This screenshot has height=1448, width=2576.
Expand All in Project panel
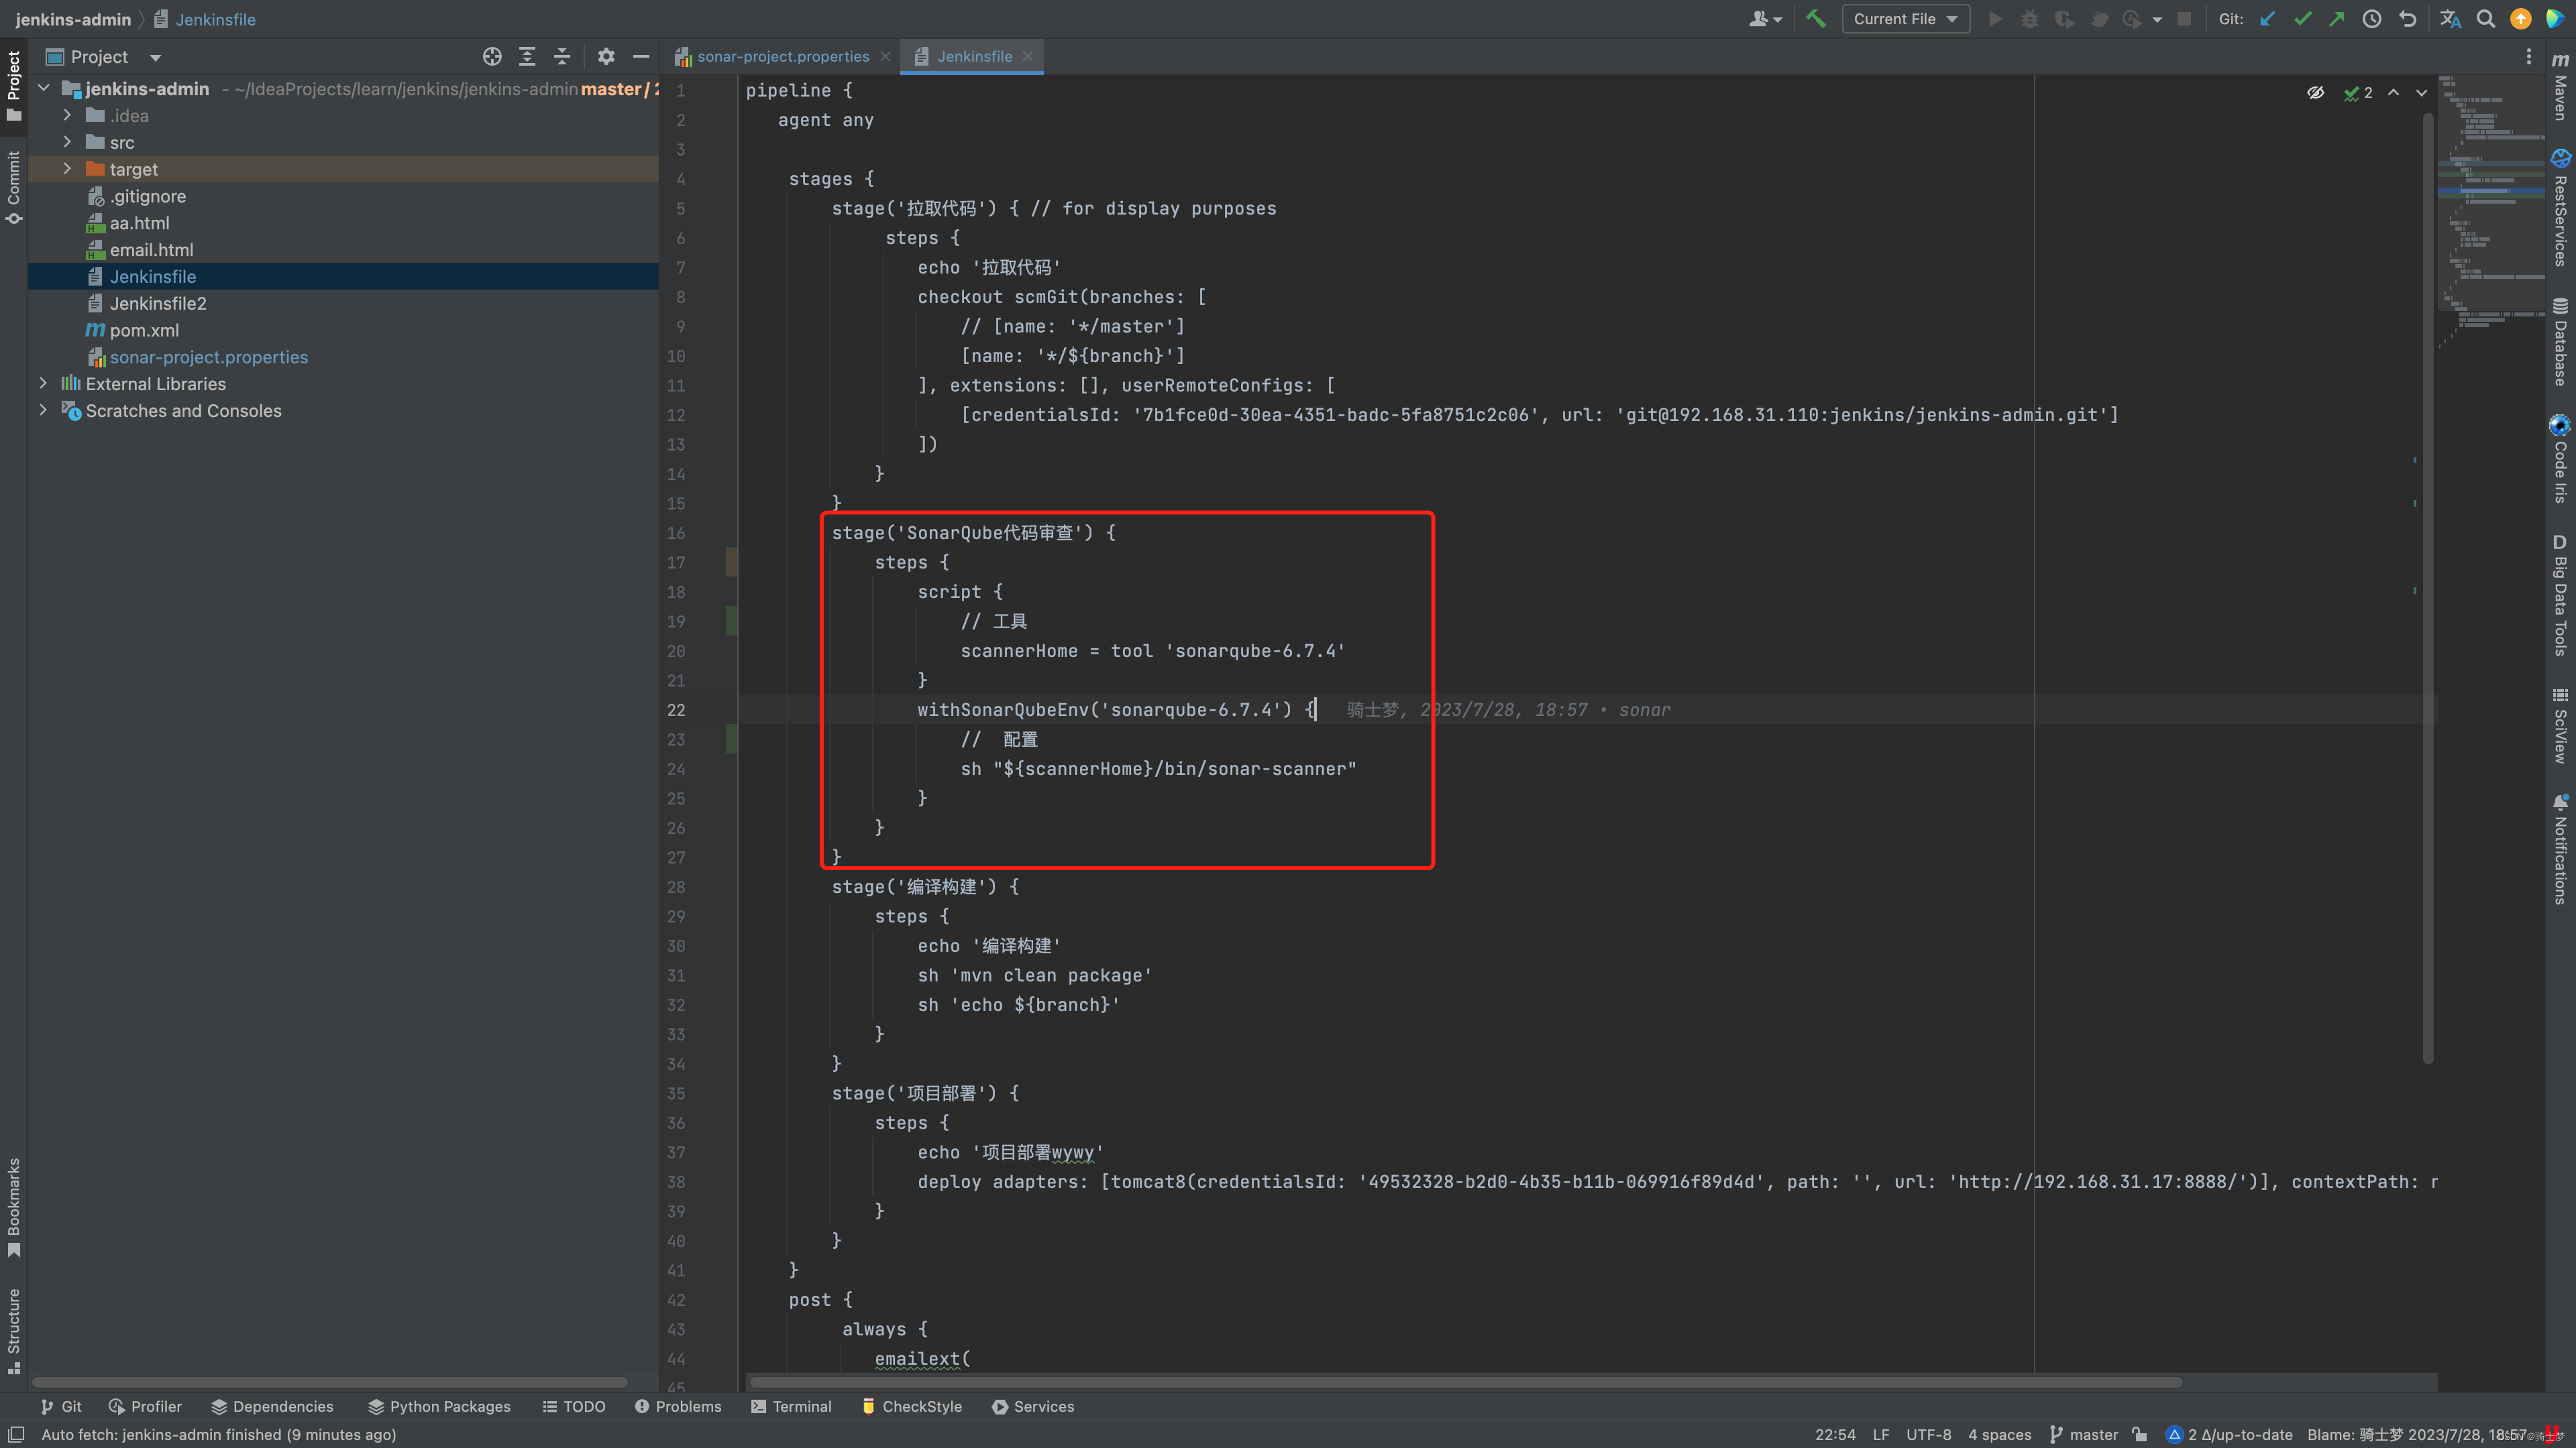527,57
